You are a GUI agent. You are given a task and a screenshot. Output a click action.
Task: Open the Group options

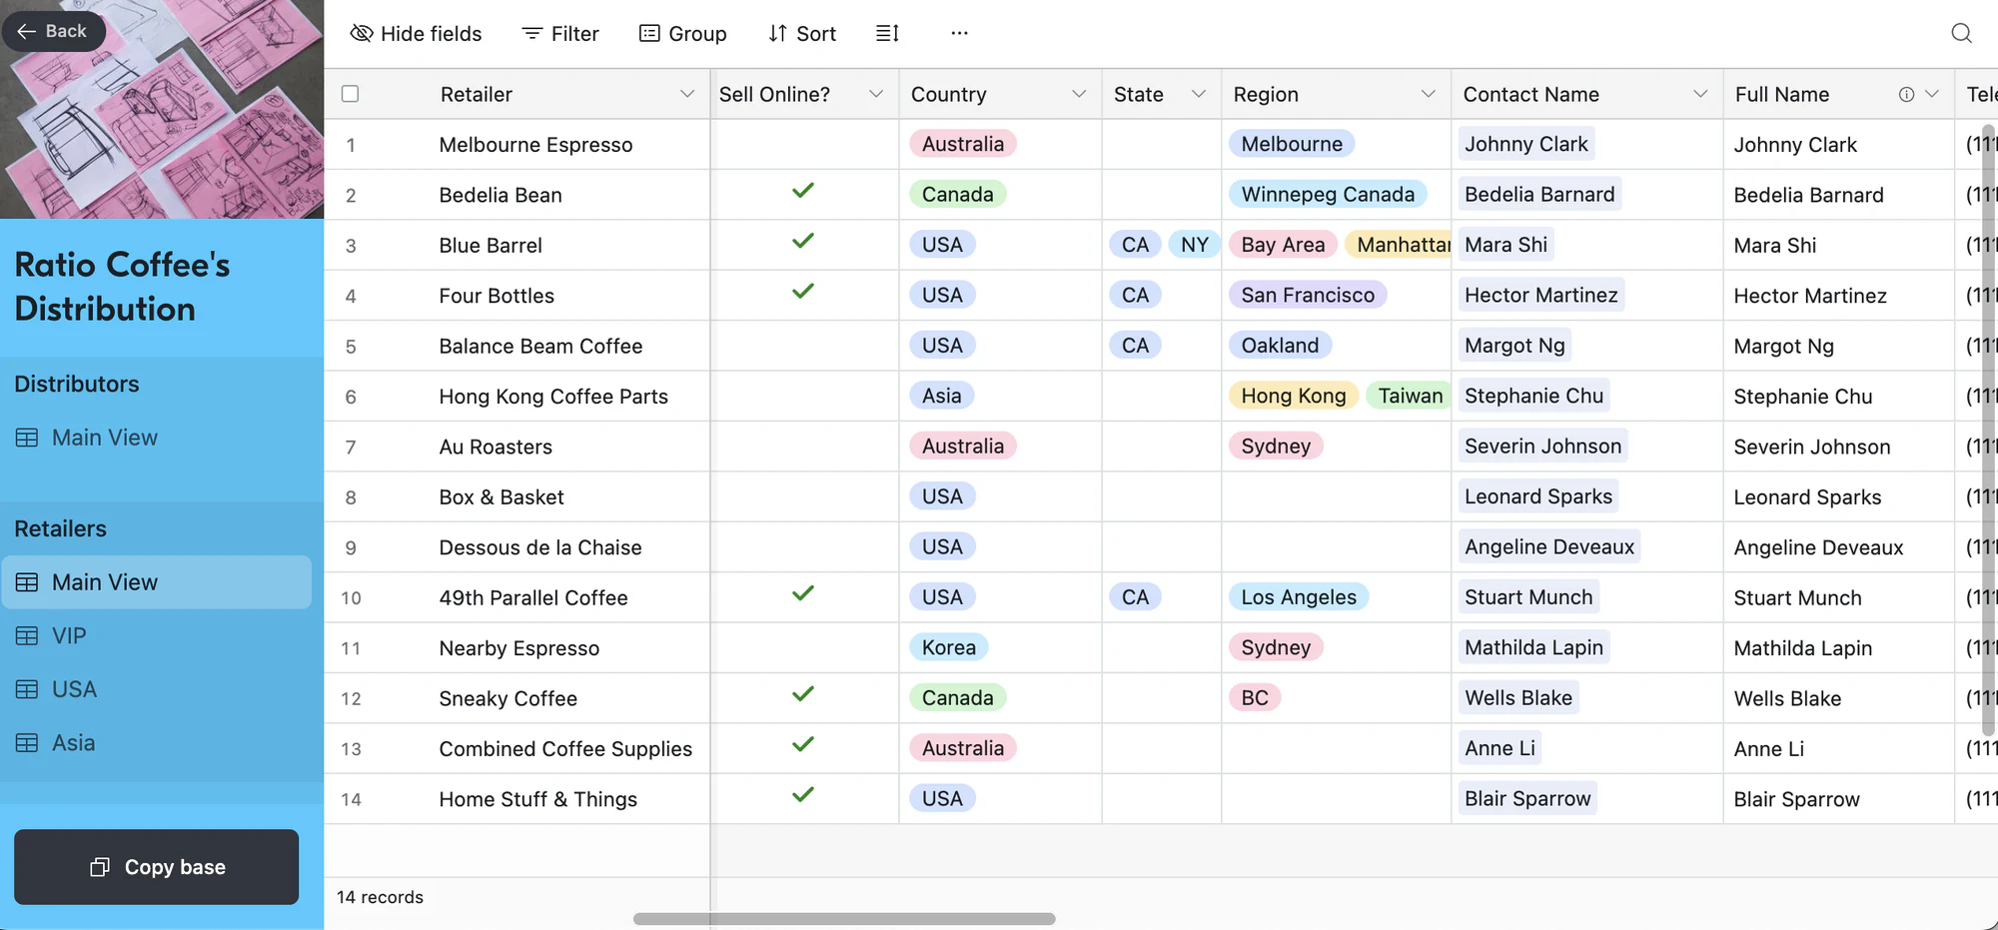[x=683, y=33]
